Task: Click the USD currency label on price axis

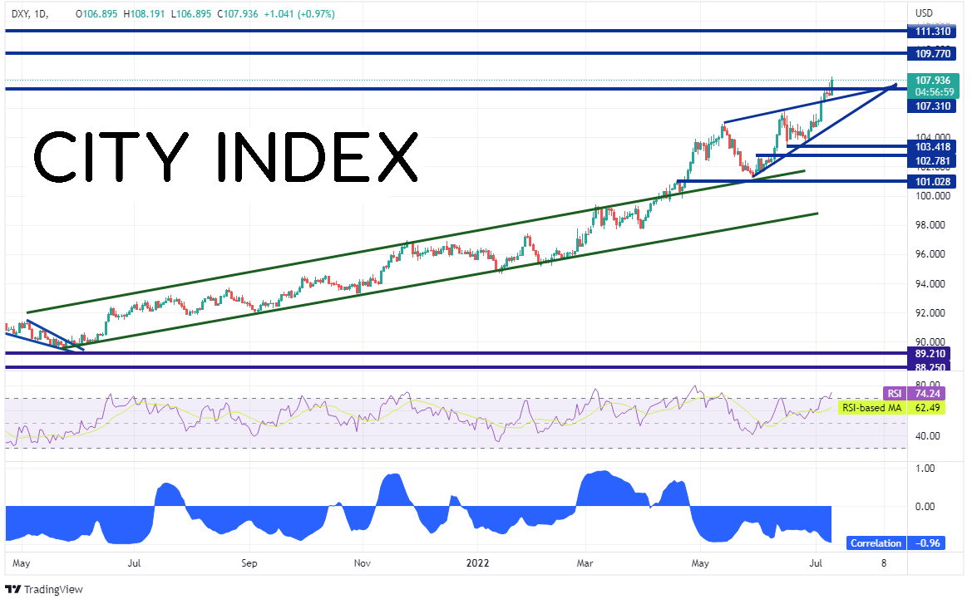Action: (924, 13)
